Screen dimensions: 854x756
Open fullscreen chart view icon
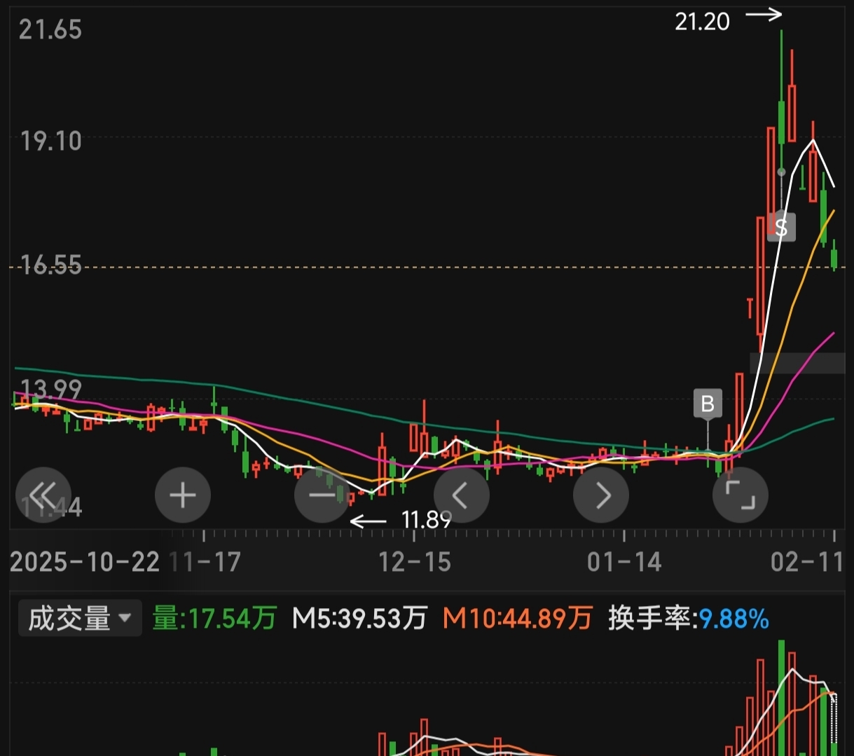(x=741, y=495)
